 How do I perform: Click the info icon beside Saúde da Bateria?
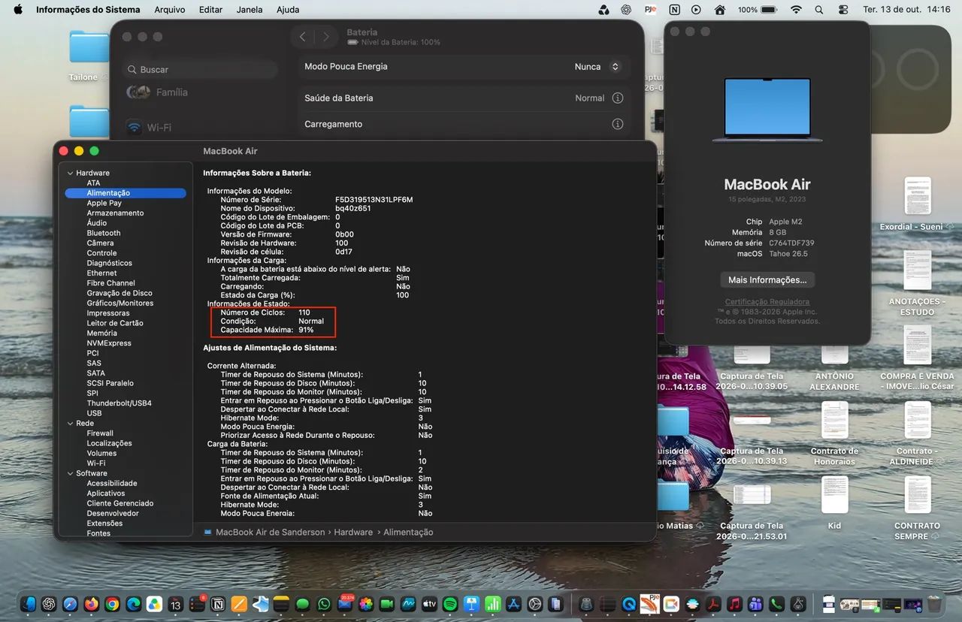618,98
